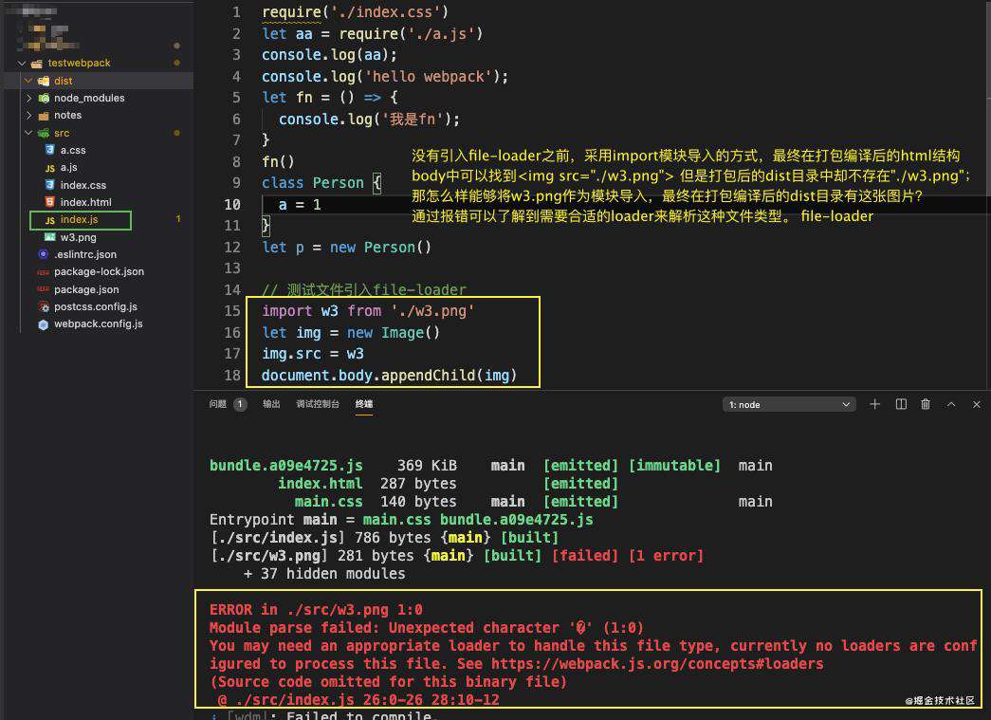Place cursor on "import w3 from './w3.png'" line

(368, 311)
